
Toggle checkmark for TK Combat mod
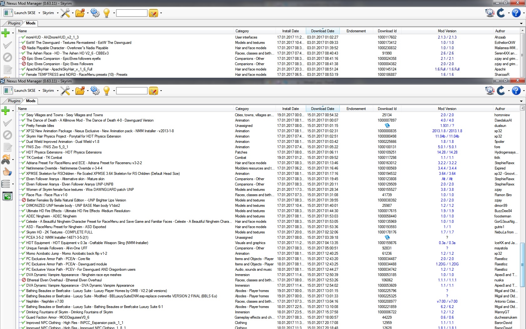tap(23, 158)
